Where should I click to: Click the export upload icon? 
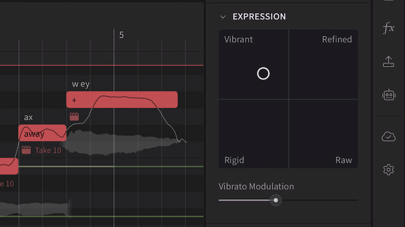(x=388, y=62)
